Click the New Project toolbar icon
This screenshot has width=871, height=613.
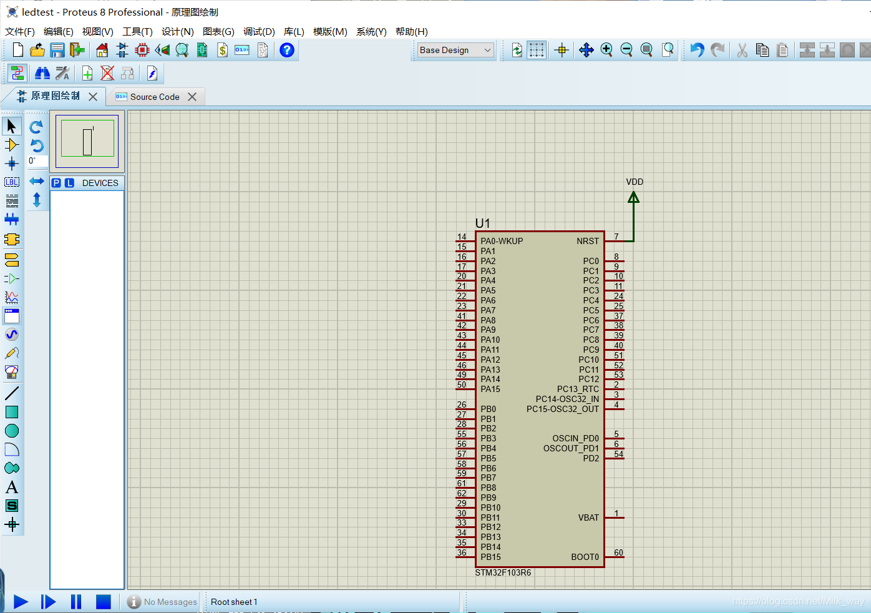click(x=17, y=50)
